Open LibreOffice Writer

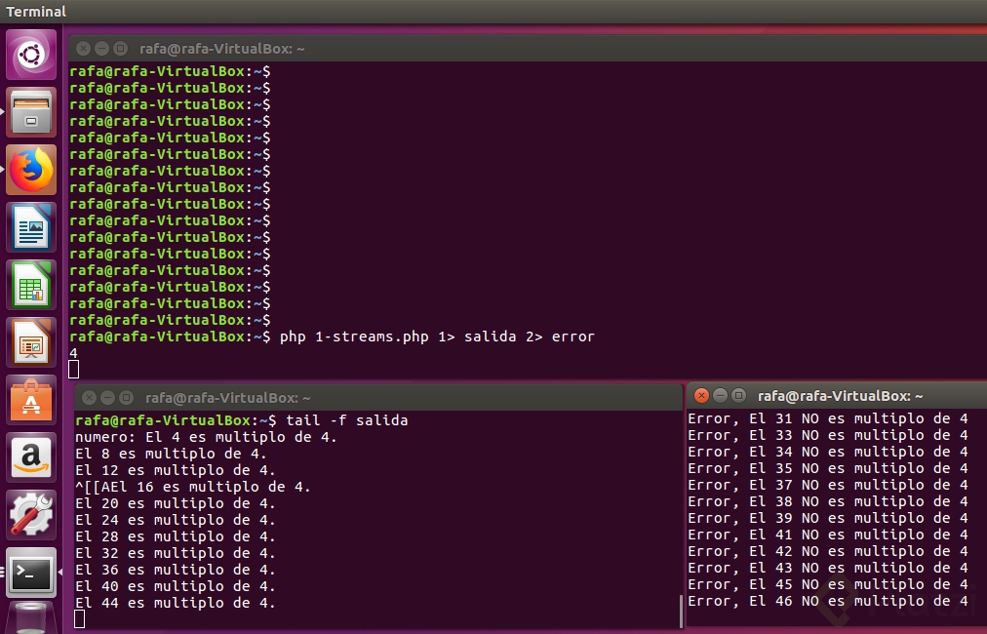pyautogui.click(x=32, y=226)
